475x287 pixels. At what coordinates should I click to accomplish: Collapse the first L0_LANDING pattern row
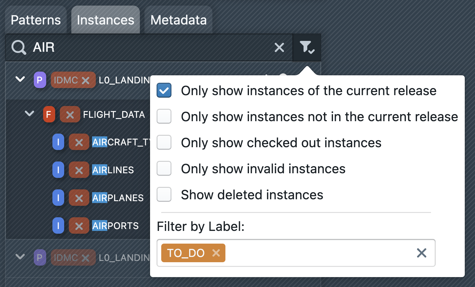[20, 79]
